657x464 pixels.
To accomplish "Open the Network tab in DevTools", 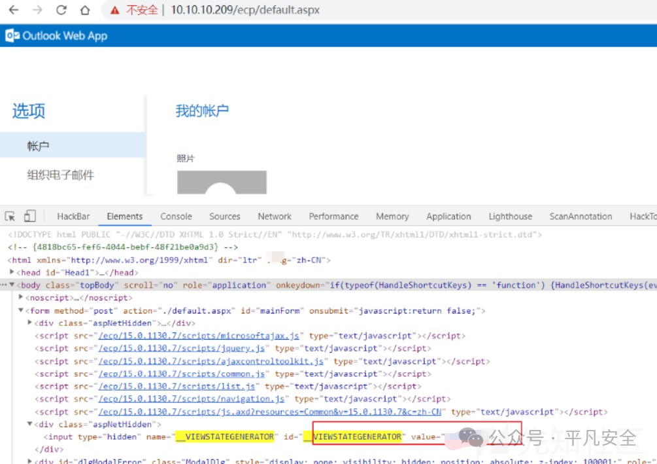I will pos(275,217).
